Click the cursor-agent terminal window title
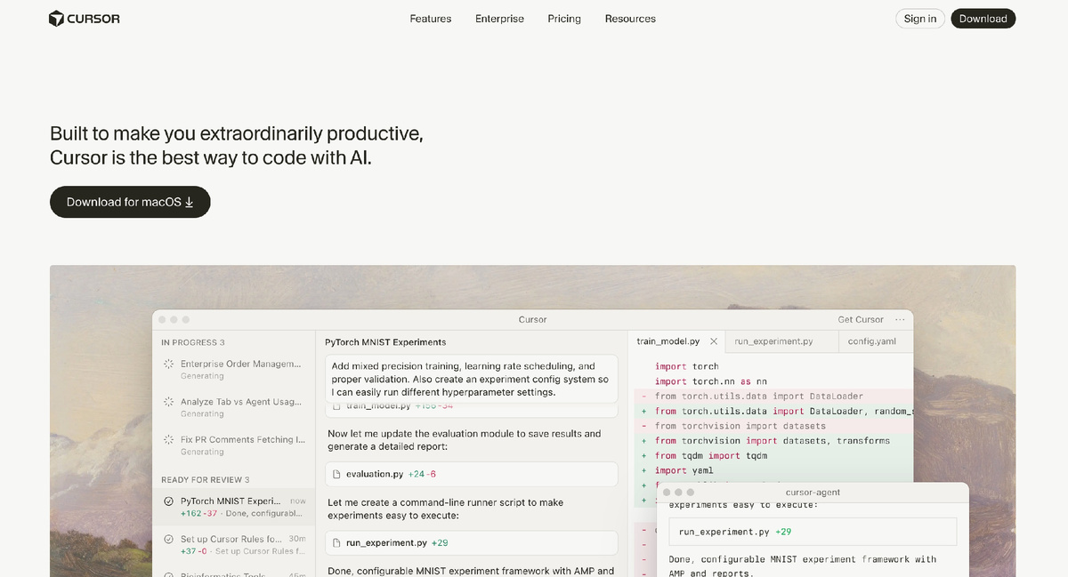 coord(813,492)
